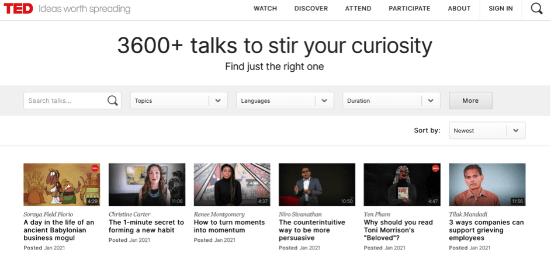The height and width of the screenshot is (257, 551).
Task: Expand the Duration dropdown
Action: [x=391, y=101]
